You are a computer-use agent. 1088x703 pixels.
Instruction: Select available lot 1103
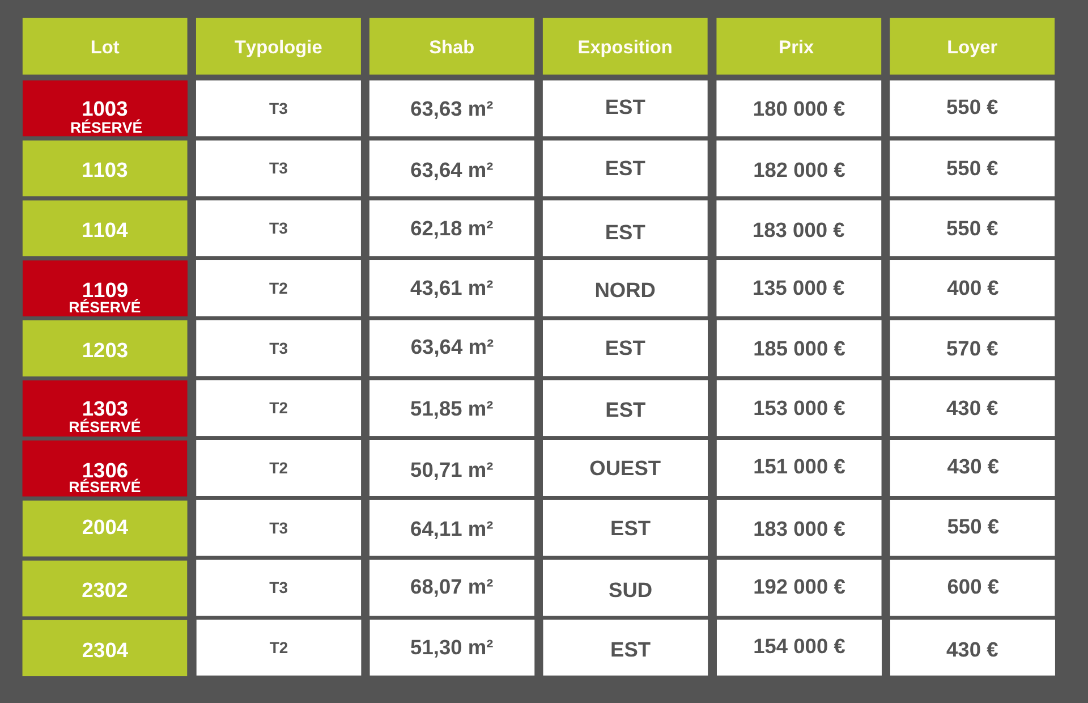click(105, 169)
